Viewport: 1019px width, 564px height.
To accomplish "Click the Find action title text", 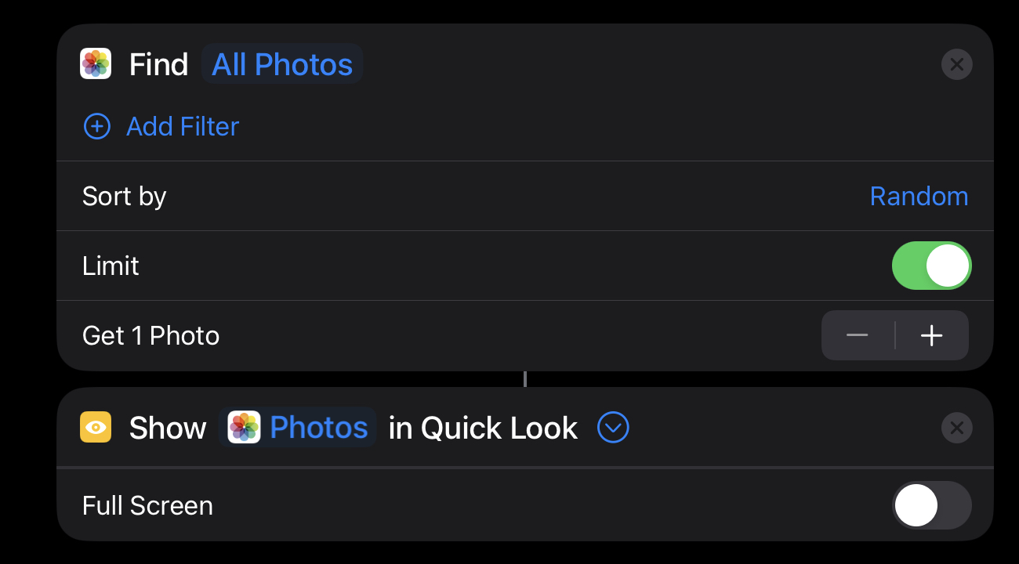I will tap(158, 64).
